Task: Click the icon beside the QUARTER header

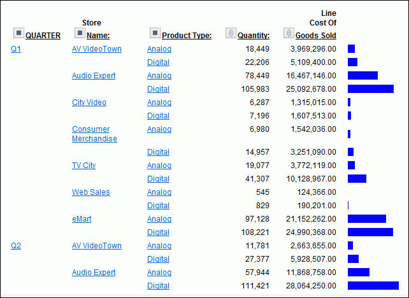Action: point(18,32)
